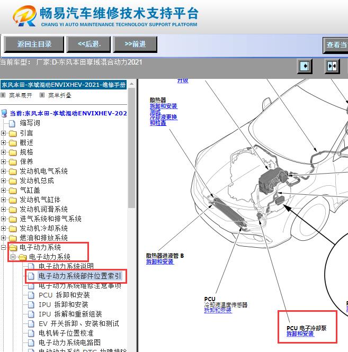Select the 规格 folder icon
This screenshot has height=352, width=348.
click(13, 152)
